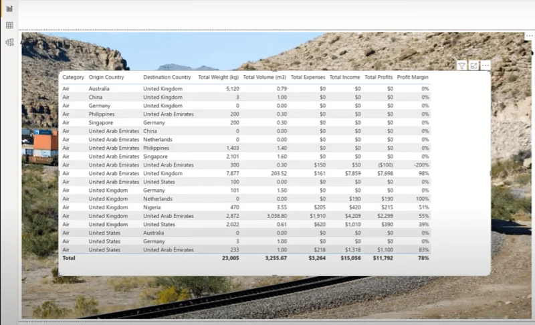The image size is (535, 325).
Task: Sort by the Origin Country column header
Action: [106, 77]
